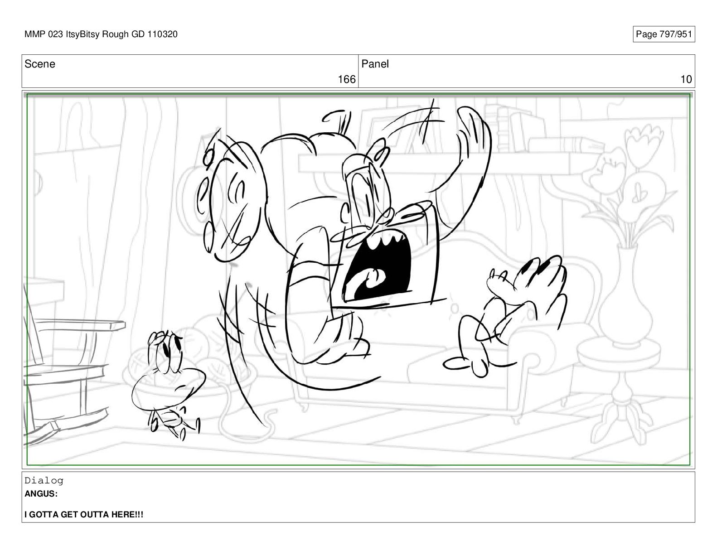Click the character name 'ANGUS:'

(41, 494)
